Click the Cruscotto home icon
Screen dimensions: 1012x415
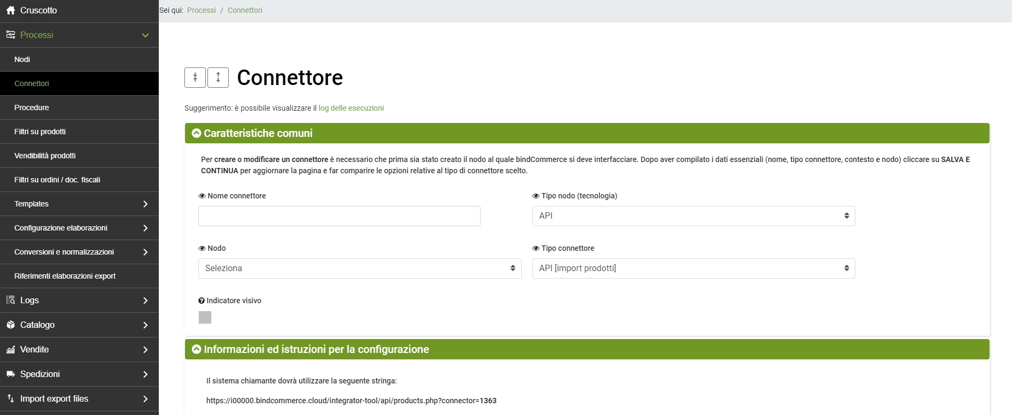tap(10, 10)
